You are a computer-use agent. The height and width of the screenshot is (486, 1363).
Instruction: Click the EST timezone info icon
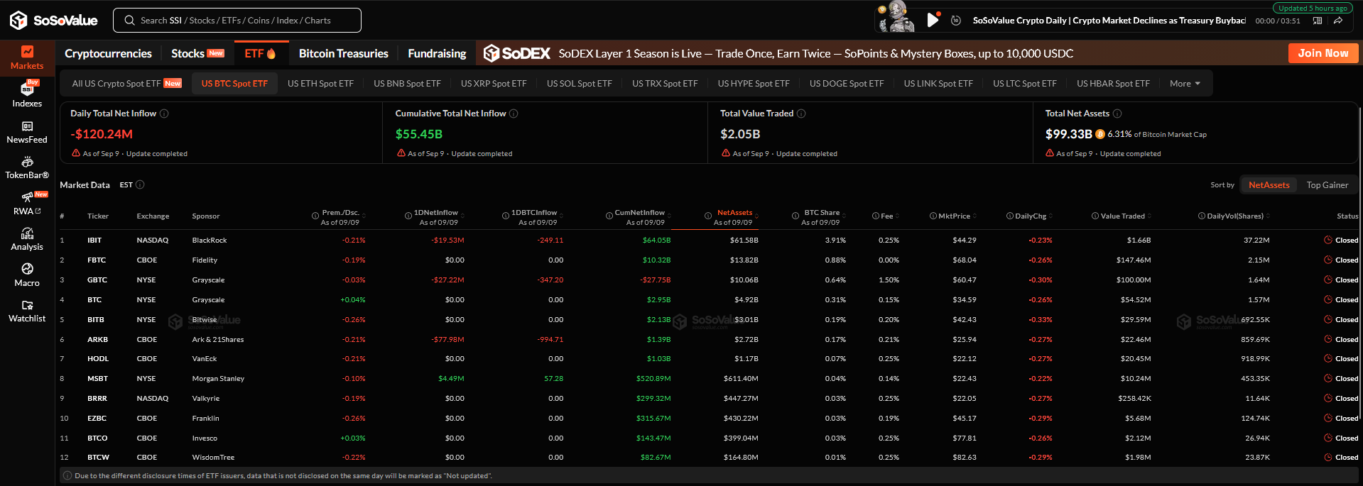pyautogui.click(x=140, y=184)
